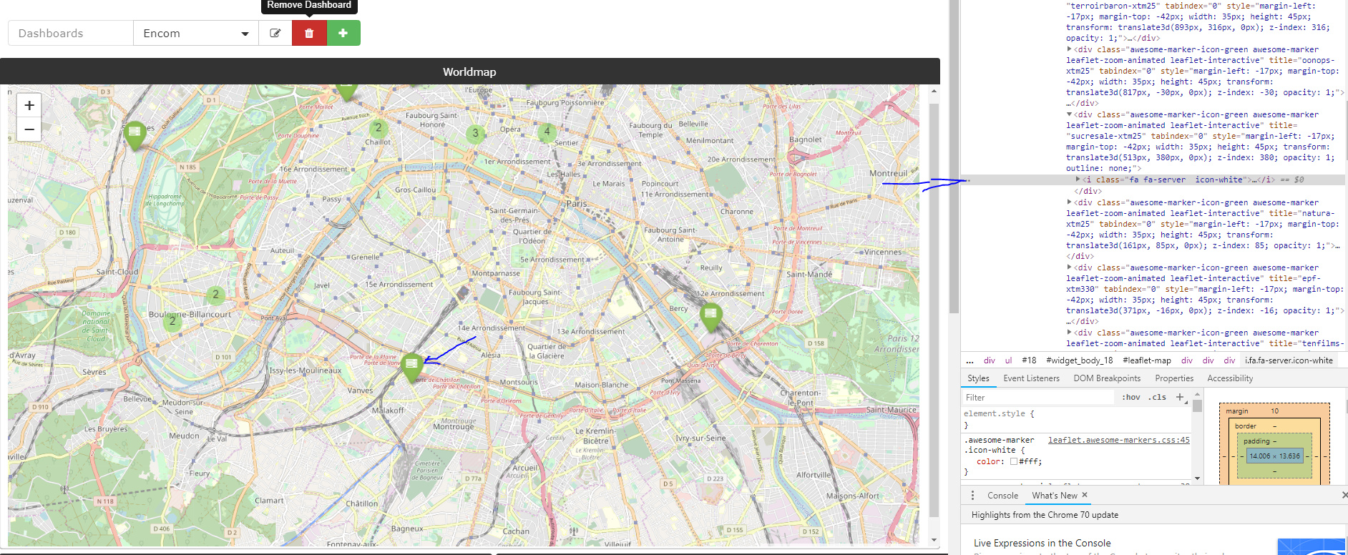Click the border label in box model

click(x=1245, y=426)
